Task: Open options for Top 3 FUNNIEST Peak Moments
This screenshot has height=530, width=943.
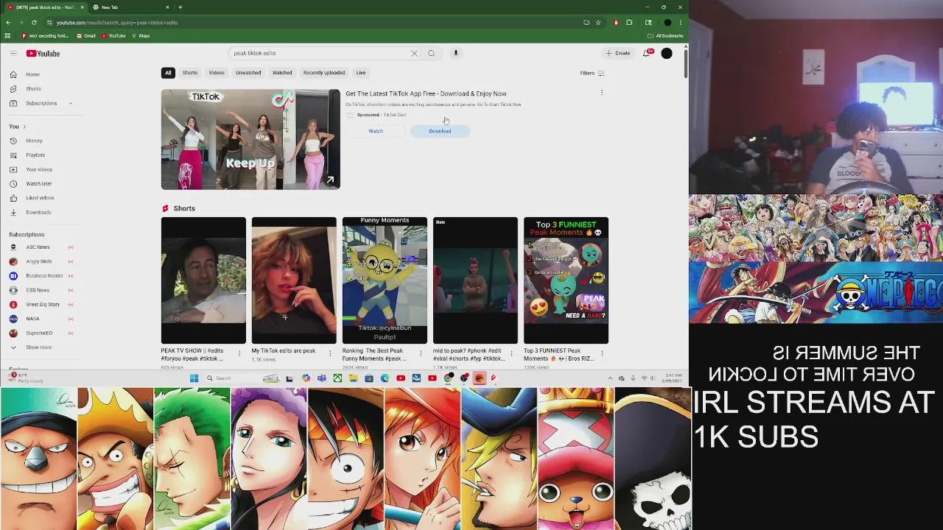Action: pos(602,353)
